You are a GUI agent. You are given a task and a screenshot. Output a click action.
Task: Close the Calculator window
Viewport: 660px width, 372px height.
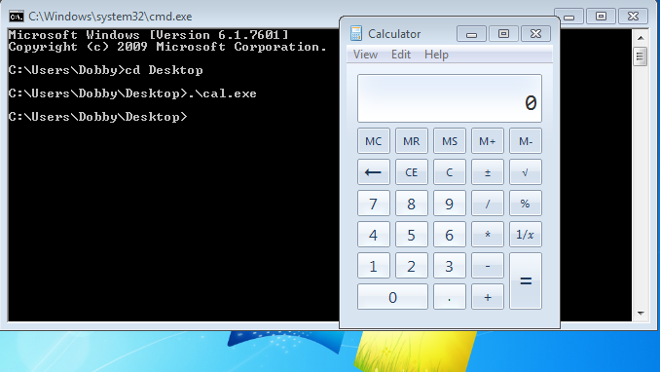point(535,34)
